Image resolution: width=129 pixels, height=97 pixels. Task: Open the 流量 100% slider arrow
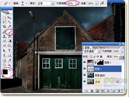(x=96, y=3)
